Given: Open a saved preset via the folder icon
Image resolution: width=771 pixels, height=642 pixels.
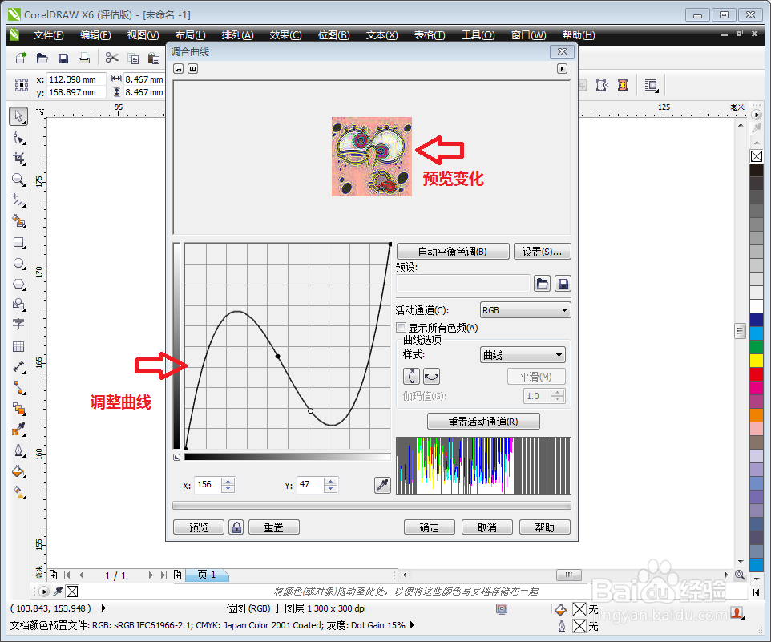Looking at the screenshot, I should tap(541, 283).
